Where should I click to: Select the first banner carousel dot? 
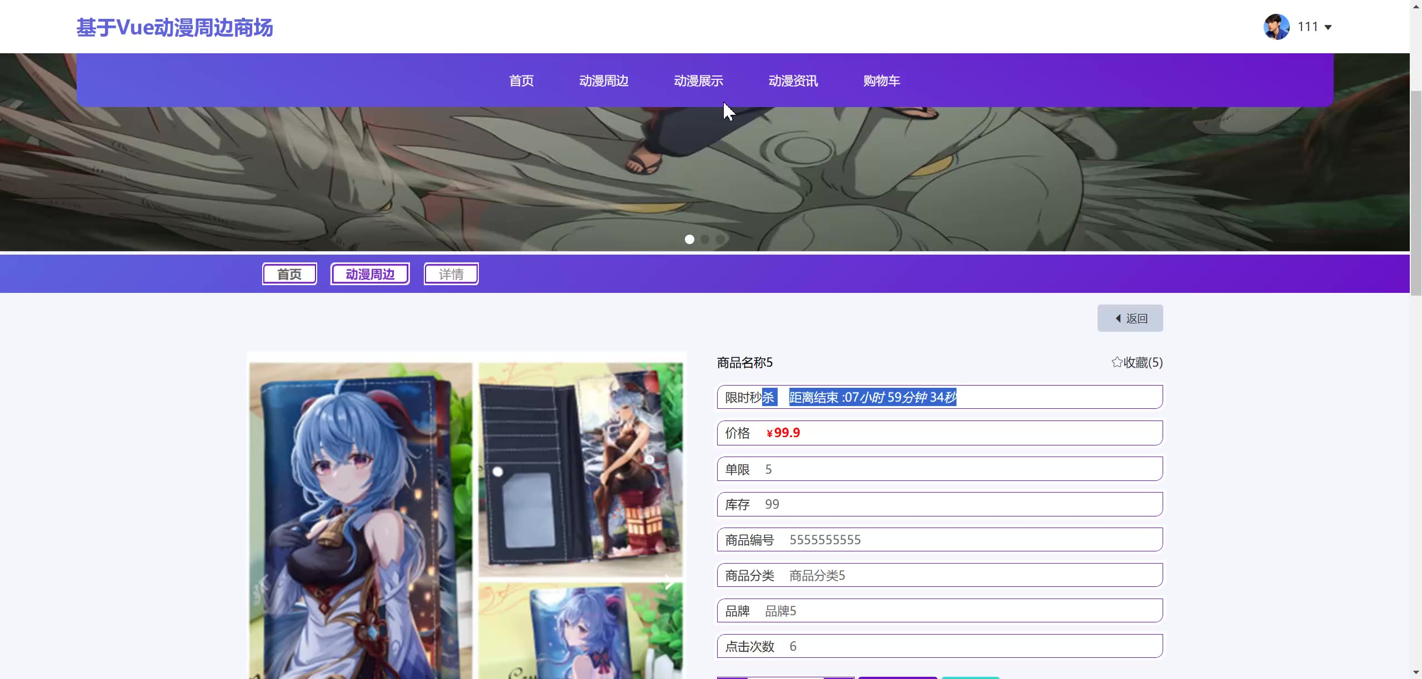click(689, 239)
